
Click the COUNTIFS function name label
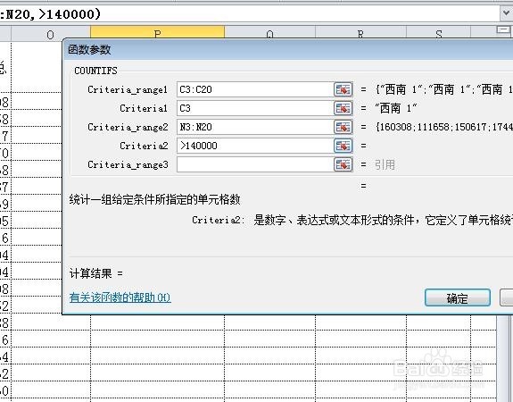[x=95, y=71]
